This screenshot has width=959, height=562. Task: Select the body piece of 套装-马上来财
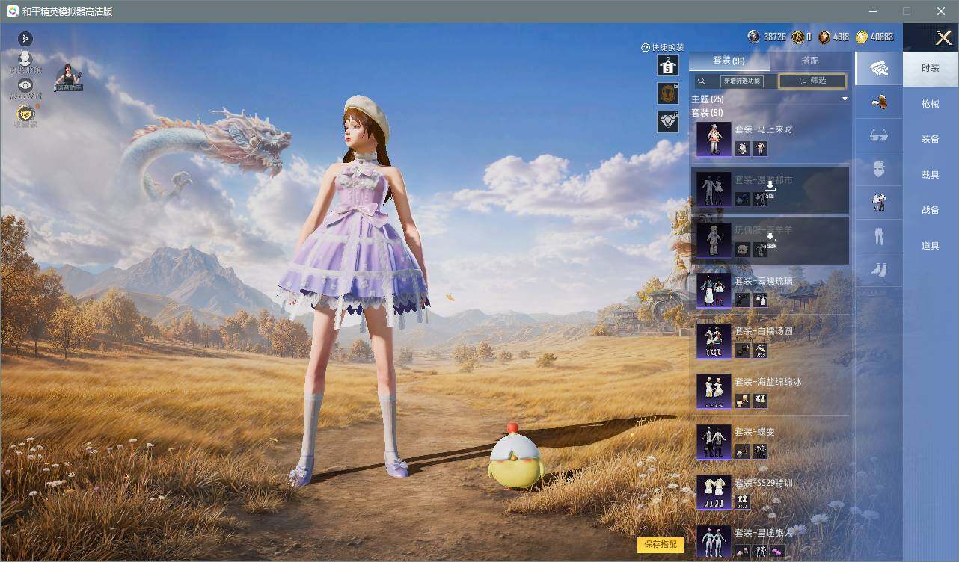761,149
